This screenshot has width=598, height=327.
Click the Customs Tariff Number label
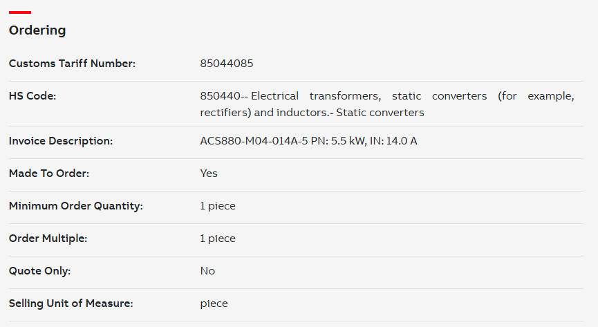[72, 64]
